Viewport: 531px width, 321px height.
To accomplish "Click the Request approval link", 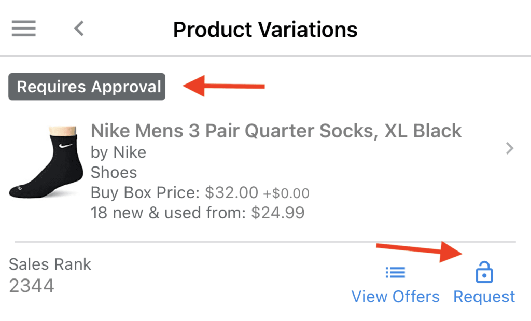I will pyautogui.click(x=484, y=296).
